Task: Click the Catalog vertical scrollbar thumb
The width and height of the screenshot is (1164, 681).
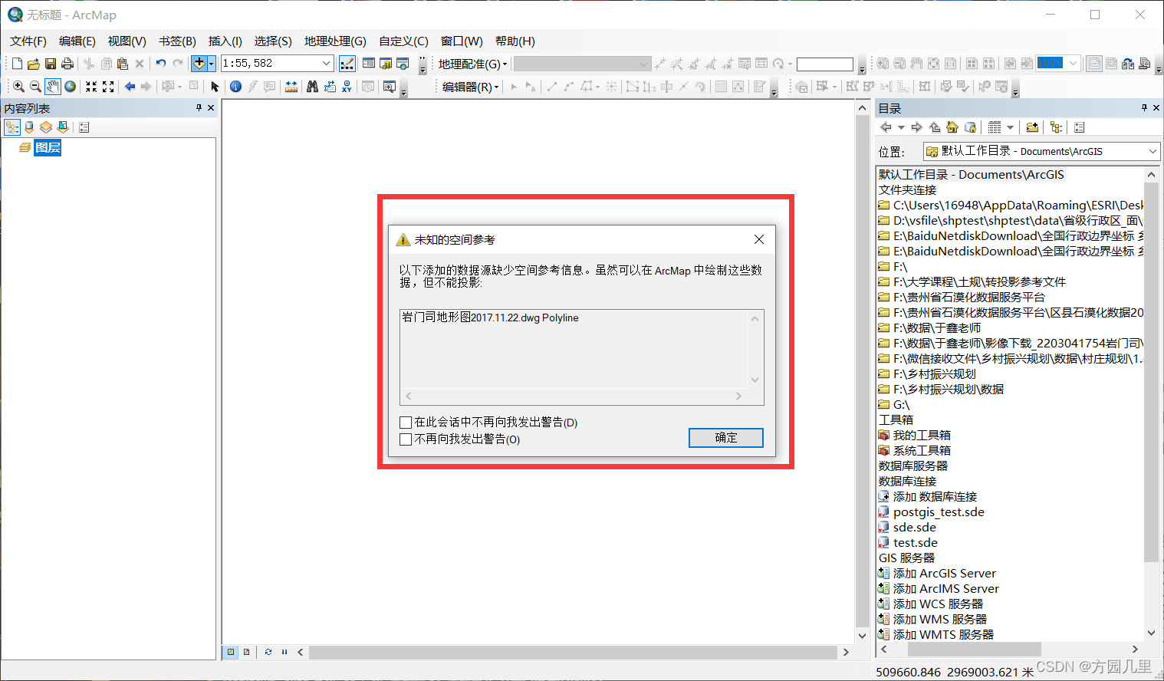Action: tap(1151, 373)
